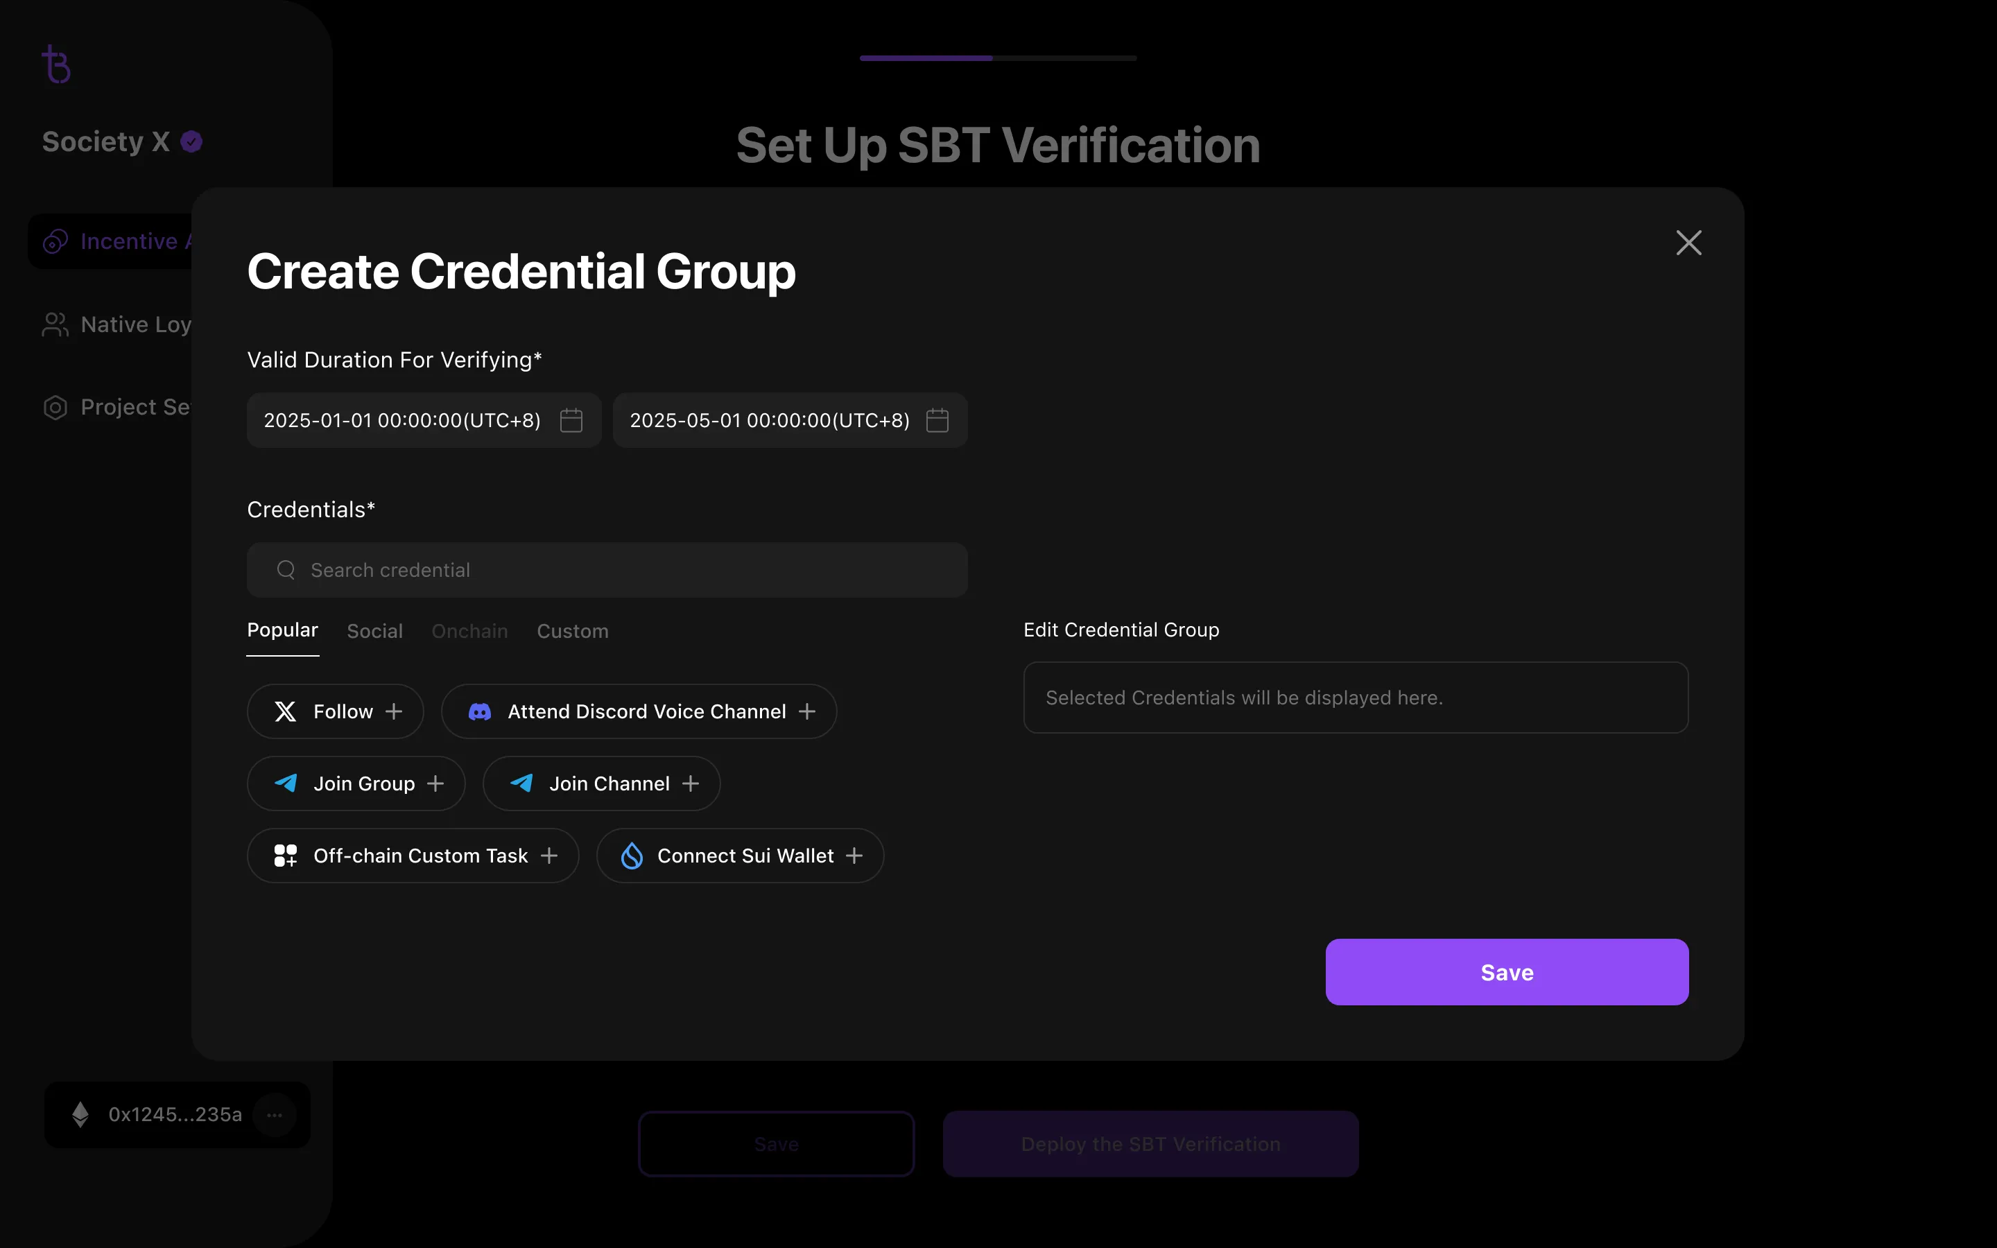Close the Create Credential Group dialog
The height and width of the screenshot is (1248, 1997).
point(1688,243)
